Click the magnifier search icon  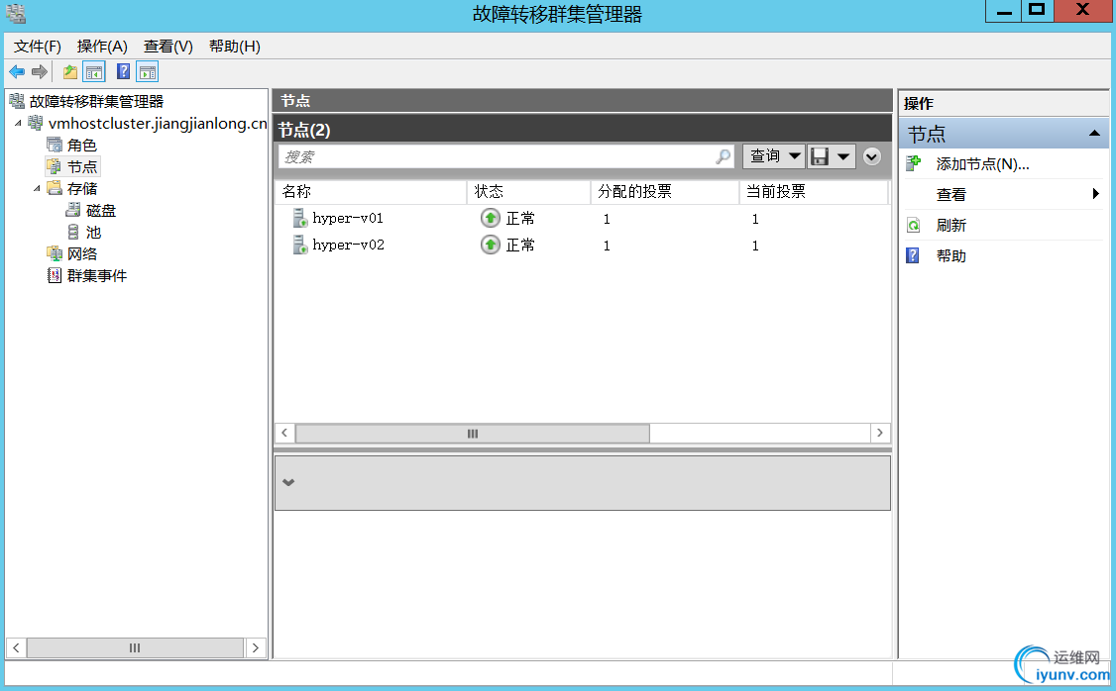coord(724,156)
